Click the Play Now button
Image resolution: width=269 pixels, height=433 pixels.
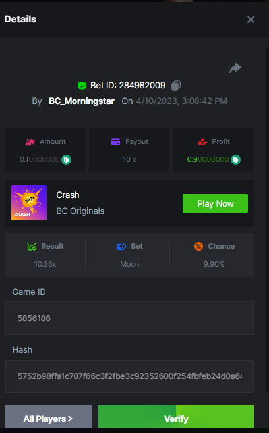pyautogui.click(x=216, y=203)
